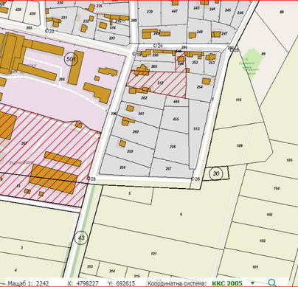This screenshot has width=298, height=287.
Task: Select agricultural parcel 102
Action: [263, 241]
